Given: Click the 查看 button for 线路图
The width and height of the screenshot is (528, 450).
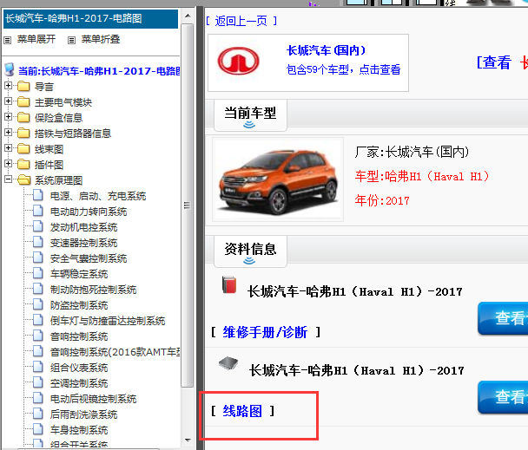Looking at the screenshot, I should click(503, 397).
